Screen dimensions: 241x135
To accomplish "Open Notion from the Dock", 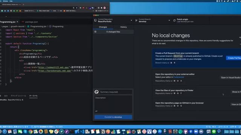I will 103,132.
